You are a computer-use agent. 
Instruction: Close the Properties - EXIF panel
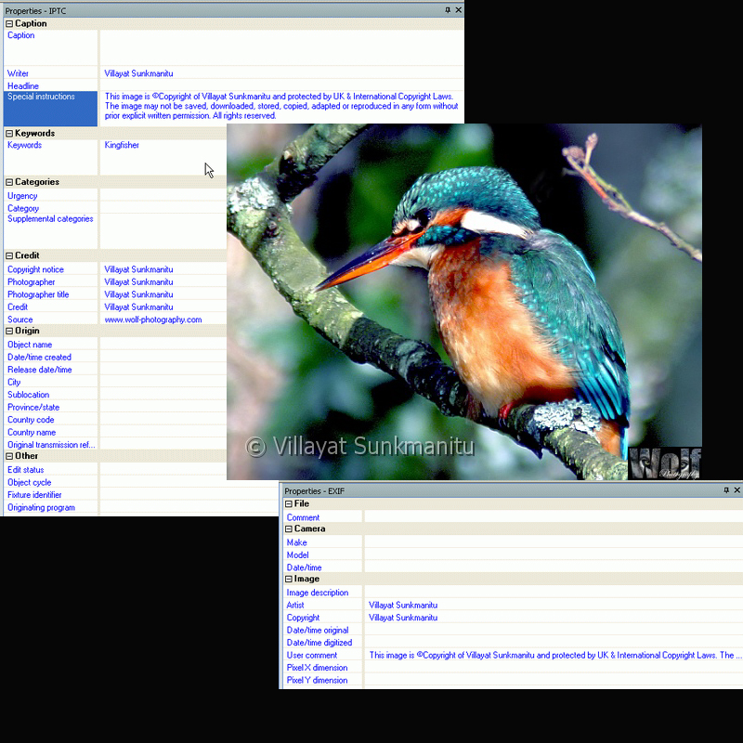[737, 490]
